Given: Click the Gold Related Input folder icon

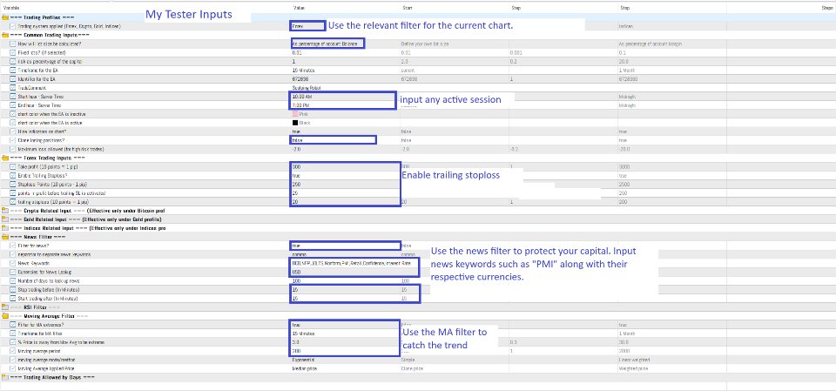Looking at the screenshot, I should pyautogui.click(x=4, y=219).
